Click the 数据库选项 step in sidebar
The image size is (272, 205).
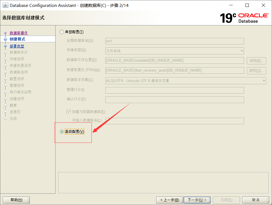coord(19,72)
